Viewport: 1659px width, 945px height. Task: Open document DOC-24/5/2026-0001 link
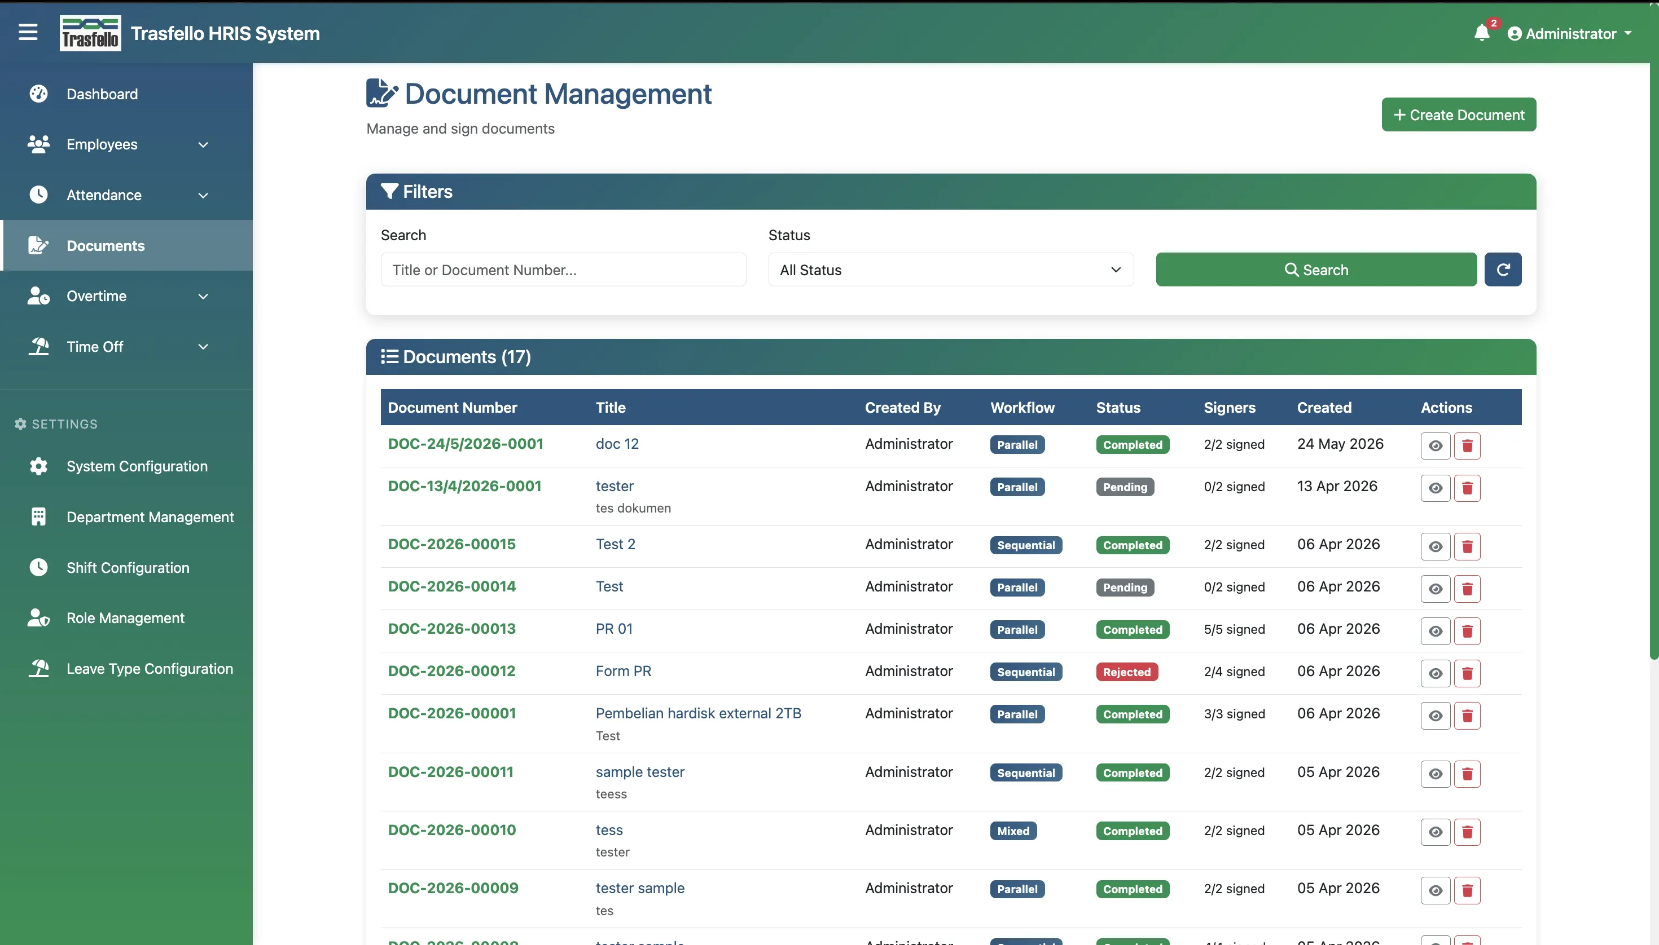coord(465,444)
